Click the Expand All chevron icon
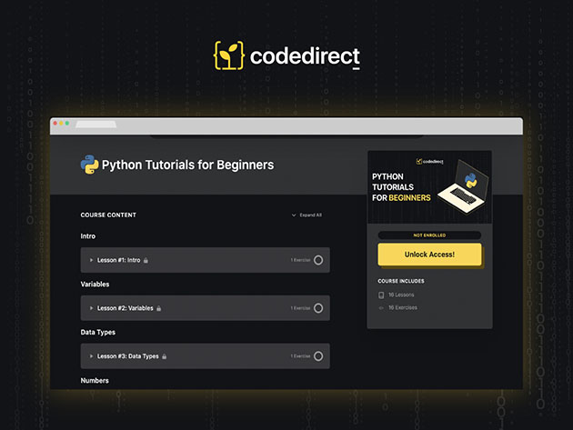This screenshot has width=573, height=430. pyautogui.click(x=294, y=215)
